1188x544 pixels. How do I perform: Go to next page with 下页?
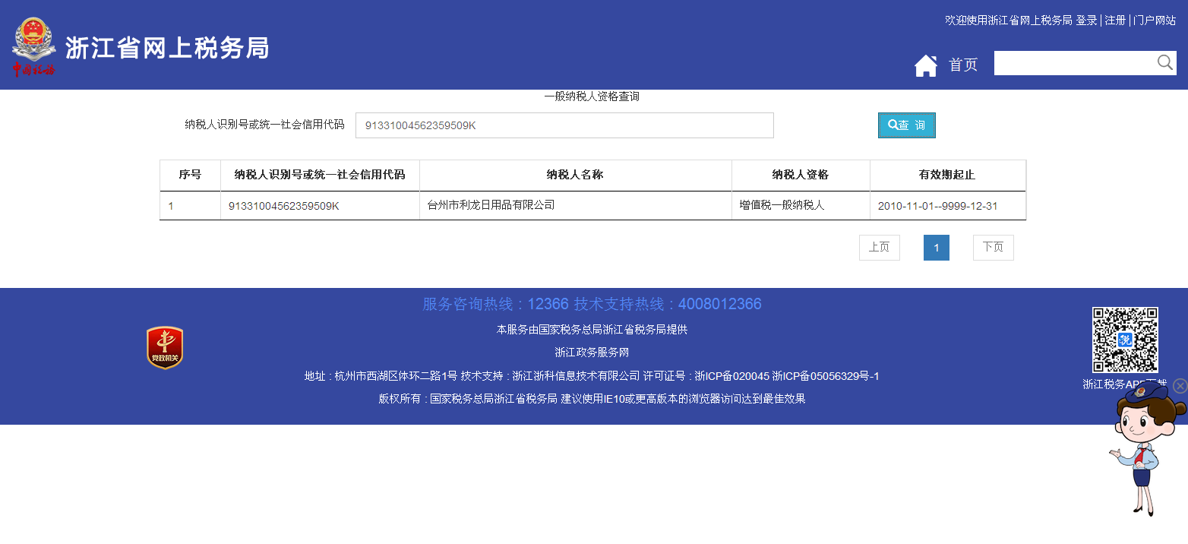993,248
